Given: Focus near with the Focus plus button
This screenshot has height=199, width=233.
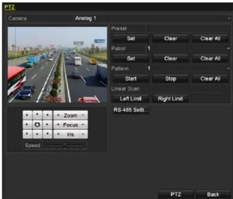Looking at the screenshot, I should (x=58, y=125).
